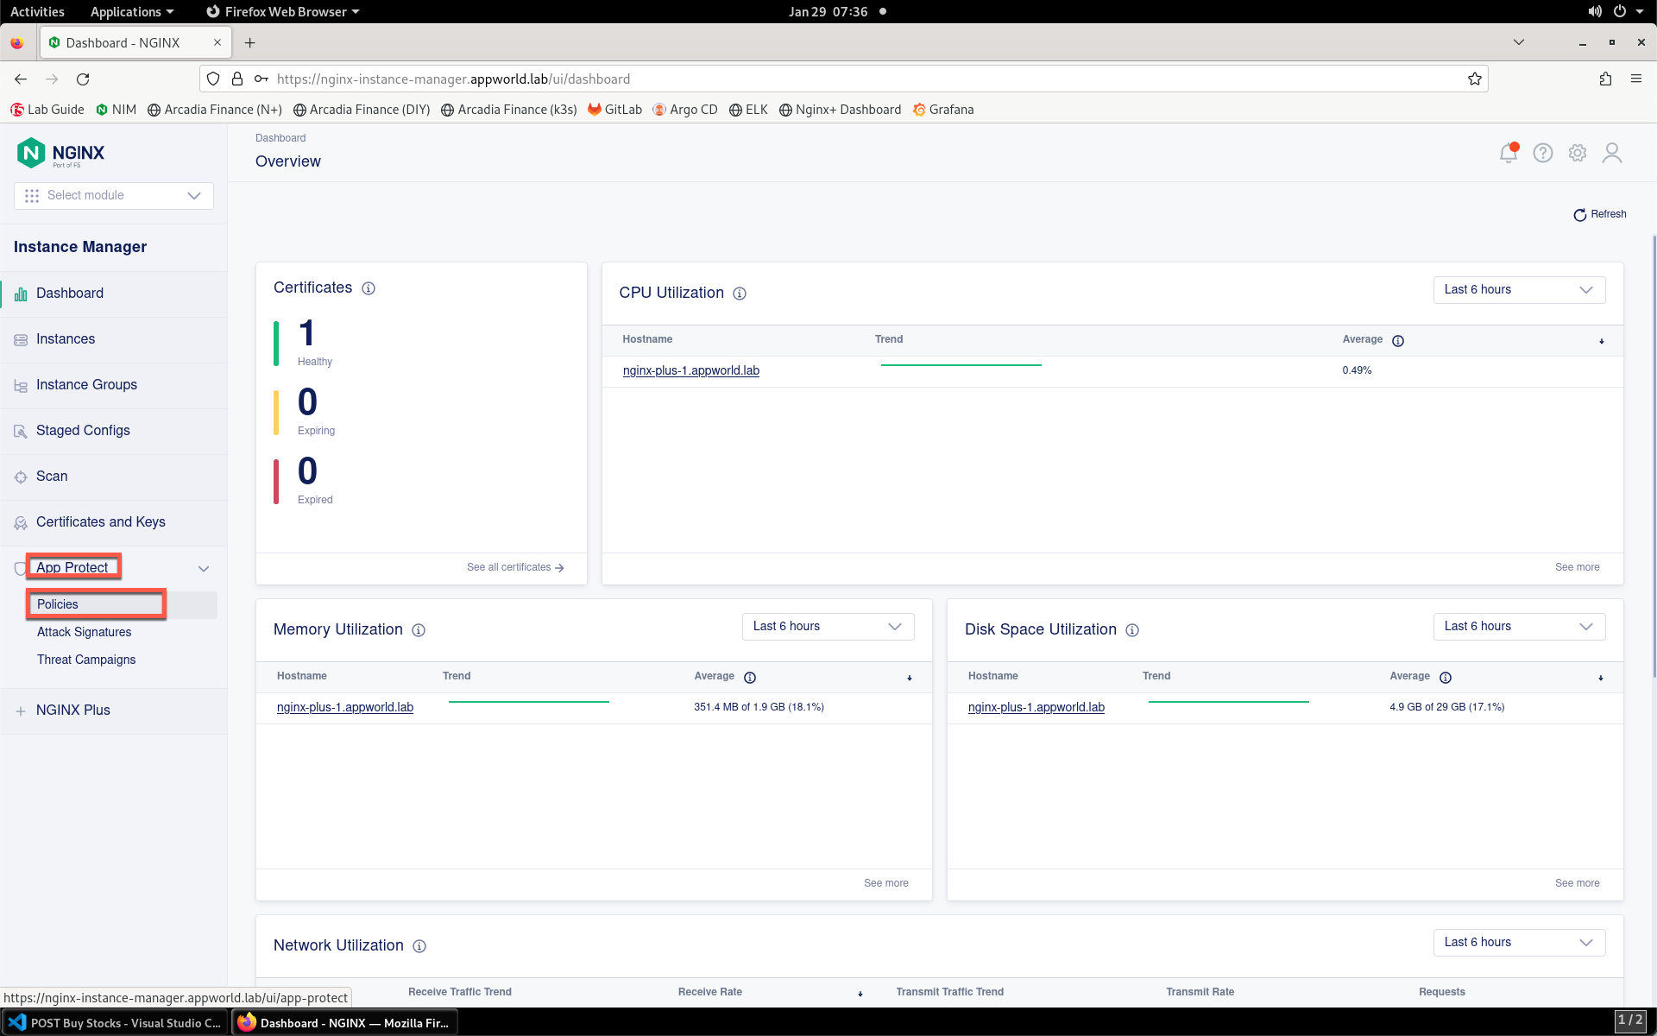Open Applications menu in top bar
1657x1036 pixels.
click(132, 11)
